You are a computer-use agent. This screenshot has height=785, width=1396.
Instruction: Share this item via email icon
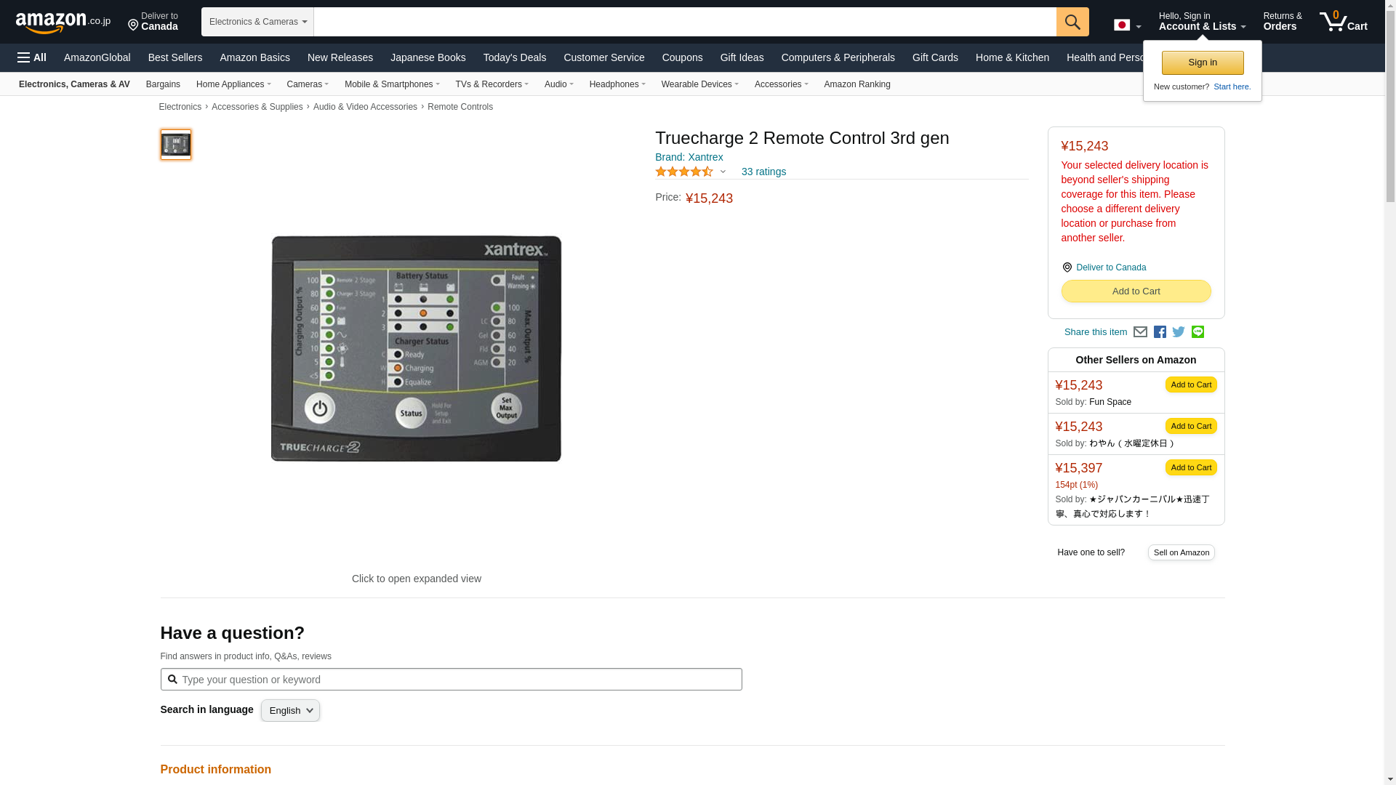click(x=1140, y=332)
